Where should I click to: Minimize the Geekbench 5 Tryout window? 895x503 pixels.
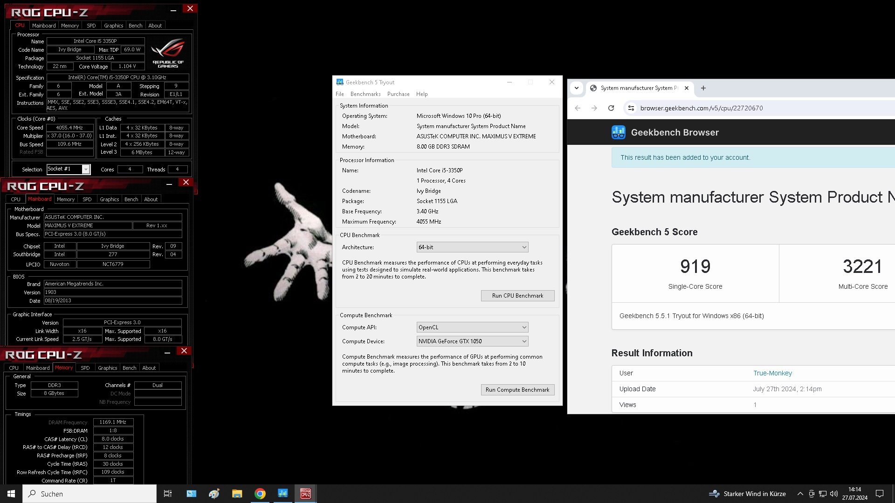click(509, 82)
